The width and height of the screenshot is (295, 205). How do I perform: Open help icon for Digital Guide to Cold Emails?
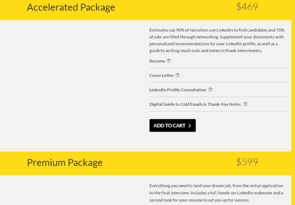pos(245,104)
